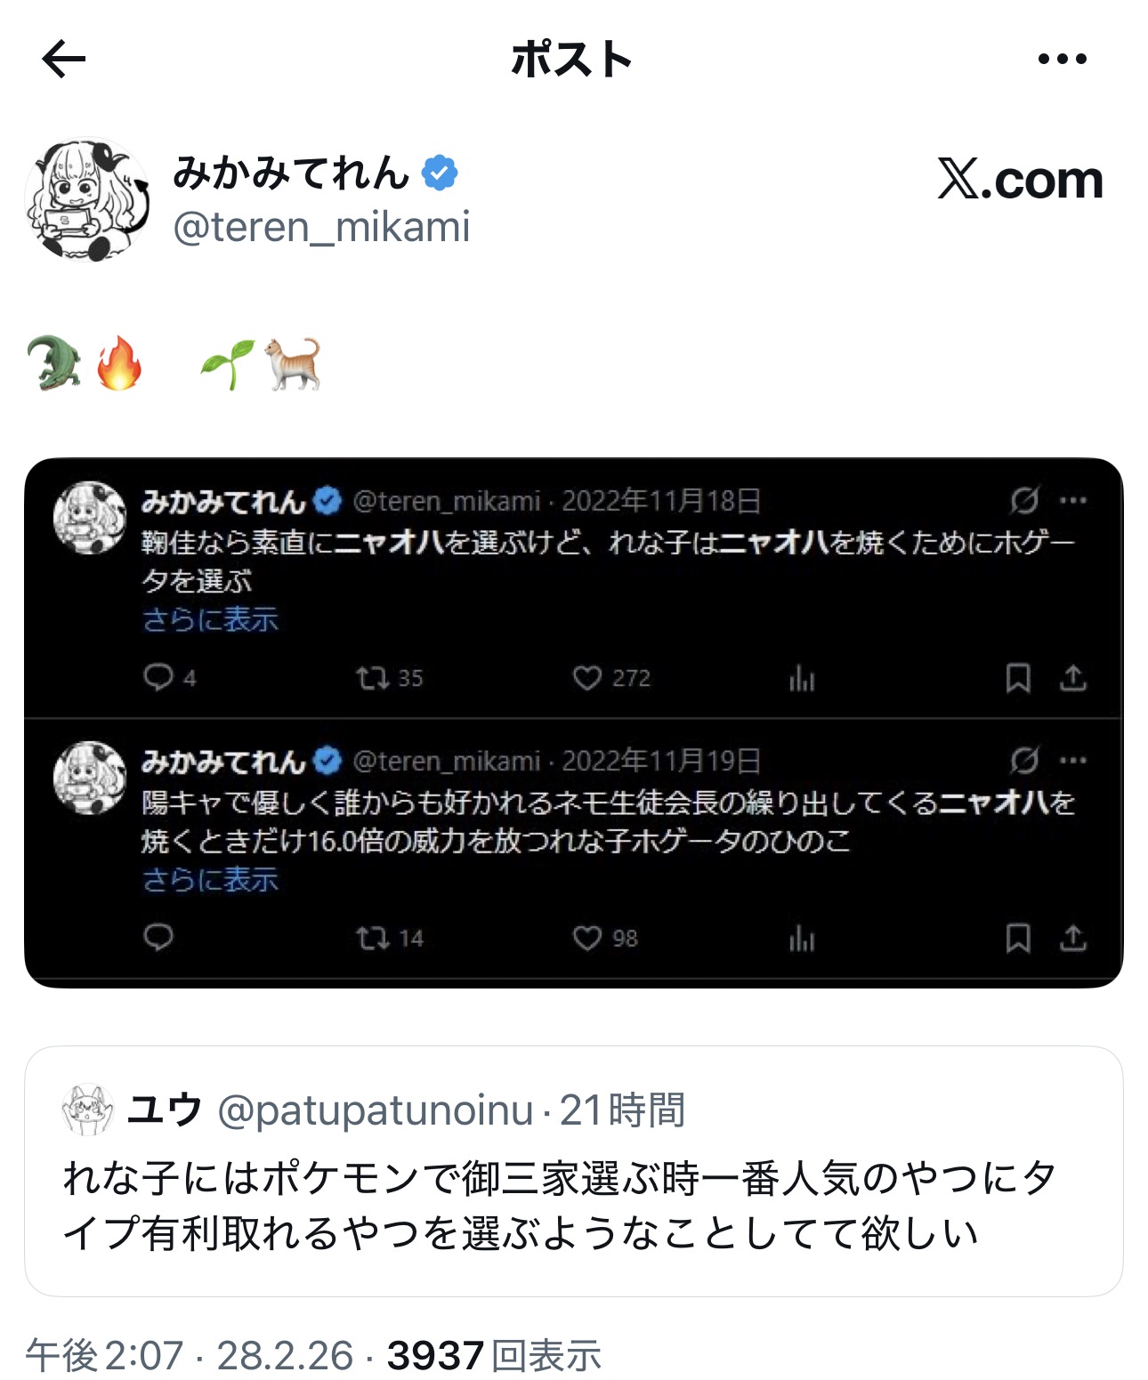Like the tweet with 272 likes
This screenshot has height=1380, width=1148.
tap(587, 678)
